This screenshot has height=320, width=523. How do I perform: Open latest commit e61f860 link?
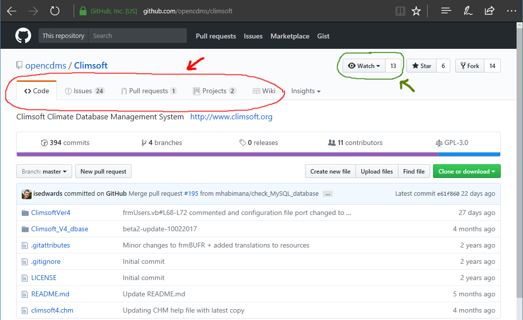point(448,194)
